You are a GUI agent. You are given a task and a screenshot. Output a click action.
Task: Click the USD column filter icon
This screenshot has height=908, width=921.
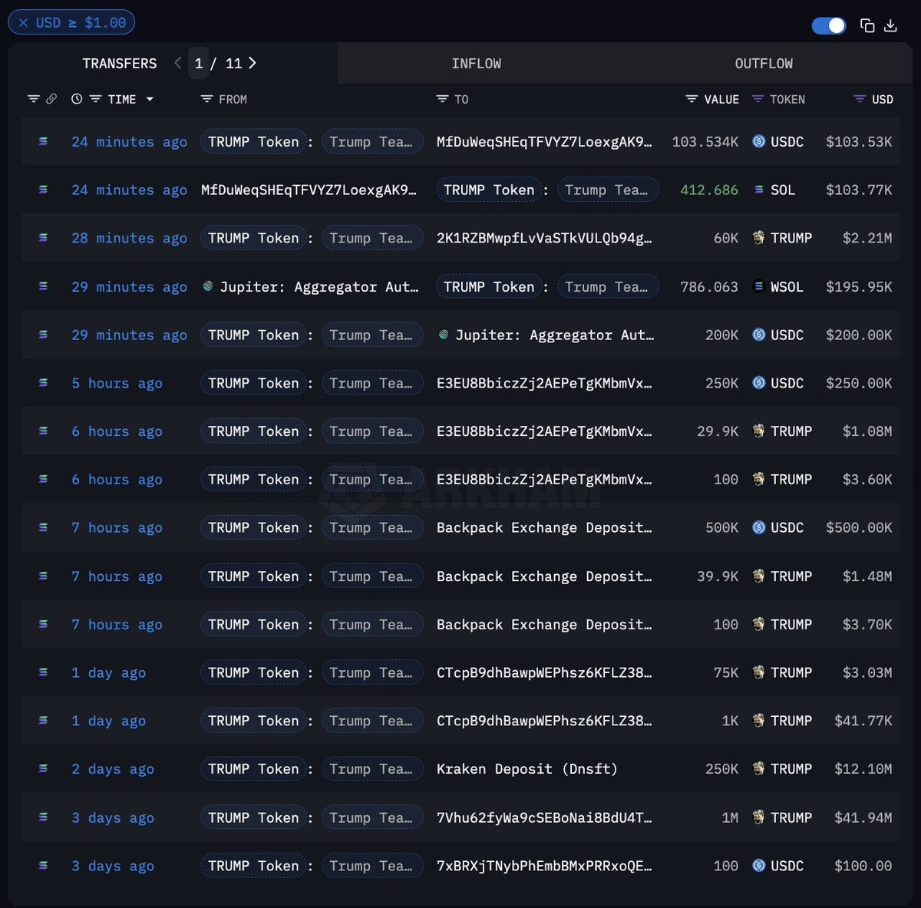tap(860, 99)
